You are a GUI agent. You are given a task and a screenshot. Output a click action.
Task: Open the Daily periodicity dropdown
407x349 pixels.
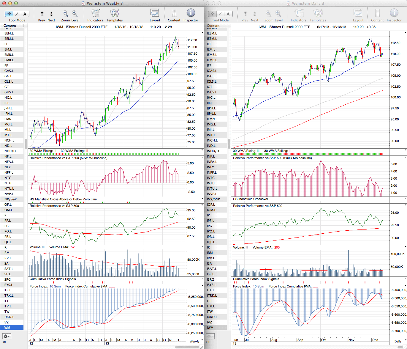tap(399, 341)
